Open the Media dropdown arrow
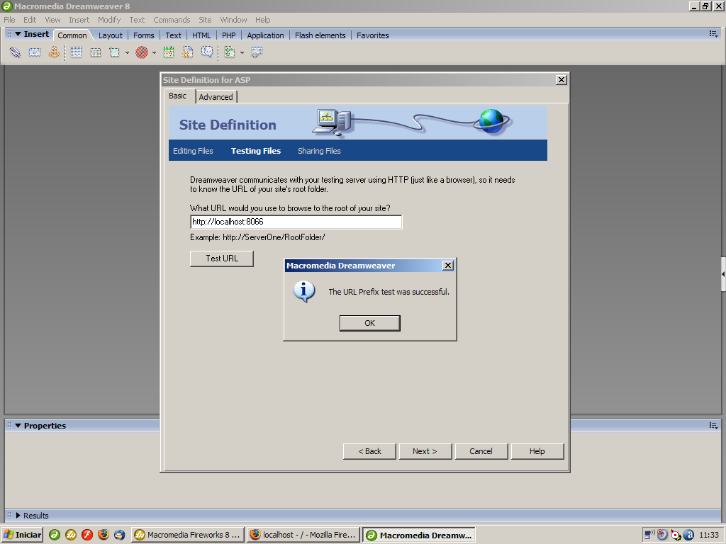 point(154,52)
